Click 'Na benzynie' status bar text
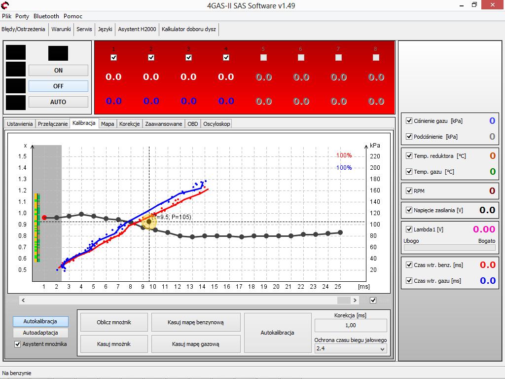 (17, 373)
